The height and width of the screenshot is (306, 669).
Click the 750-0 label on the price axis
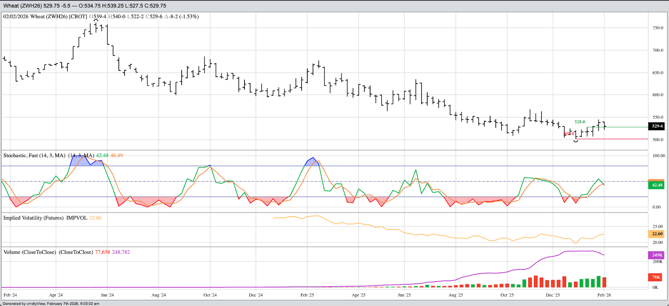(658, 28)
